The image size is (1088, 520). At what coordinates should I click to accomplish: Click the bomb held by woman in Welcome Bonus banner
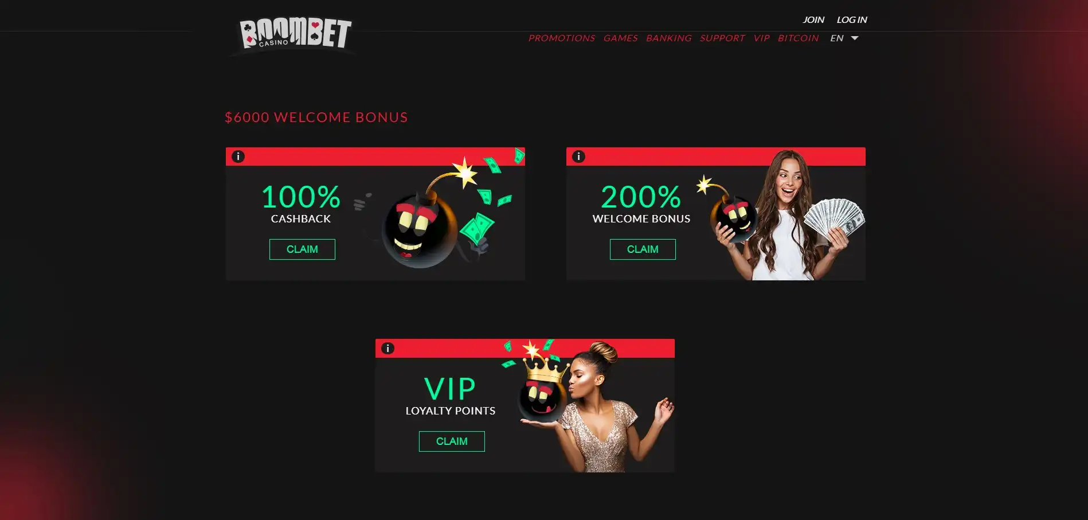point(731,217)
